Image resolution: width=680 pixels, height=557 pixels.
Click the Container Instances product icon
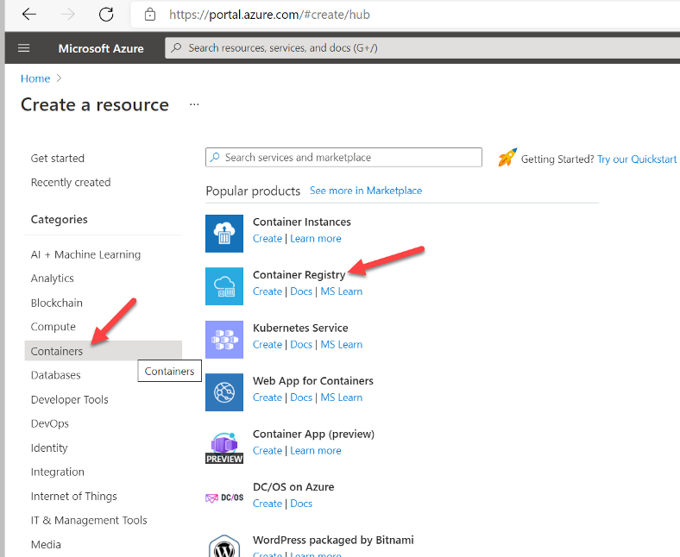pos(224,233)
